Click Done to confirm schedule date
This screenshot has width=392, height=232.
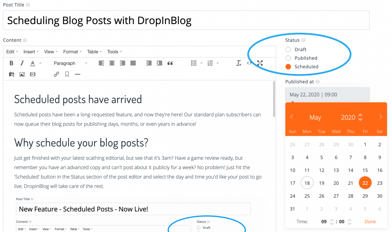(x=370, y=221)
